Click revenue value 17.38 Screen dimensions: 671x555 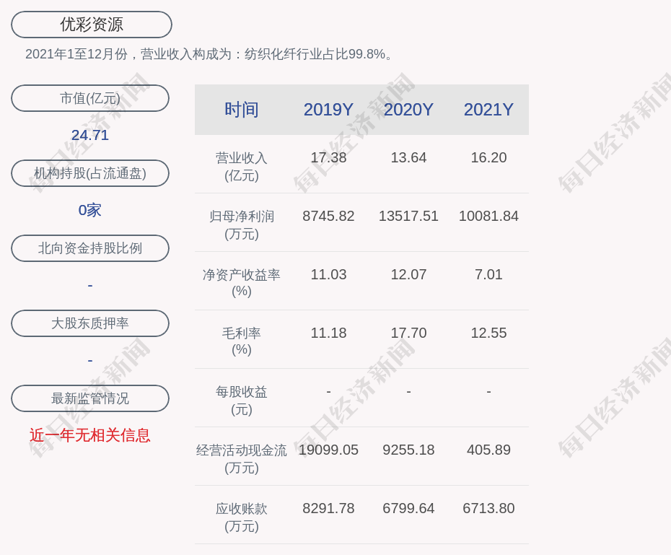click(x=328, y=157)
